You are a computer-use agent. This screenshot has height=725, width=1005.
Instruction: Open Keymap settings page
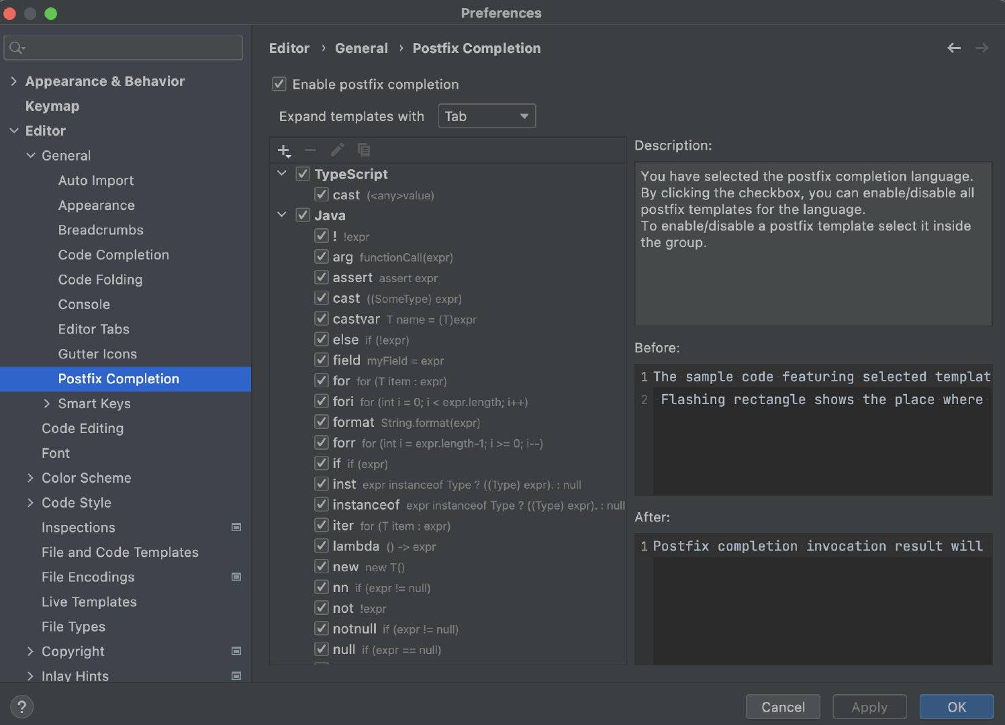[52, 106]
